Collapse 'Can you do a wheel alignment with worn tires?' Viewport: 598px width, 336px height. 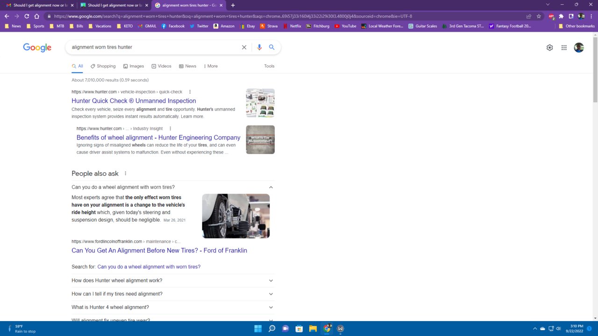tap(271, 187)
